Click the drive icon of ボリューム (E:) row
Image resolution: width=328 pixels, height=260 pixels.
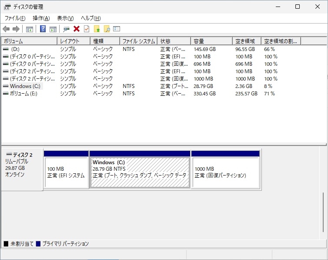(x=6, y=94)
